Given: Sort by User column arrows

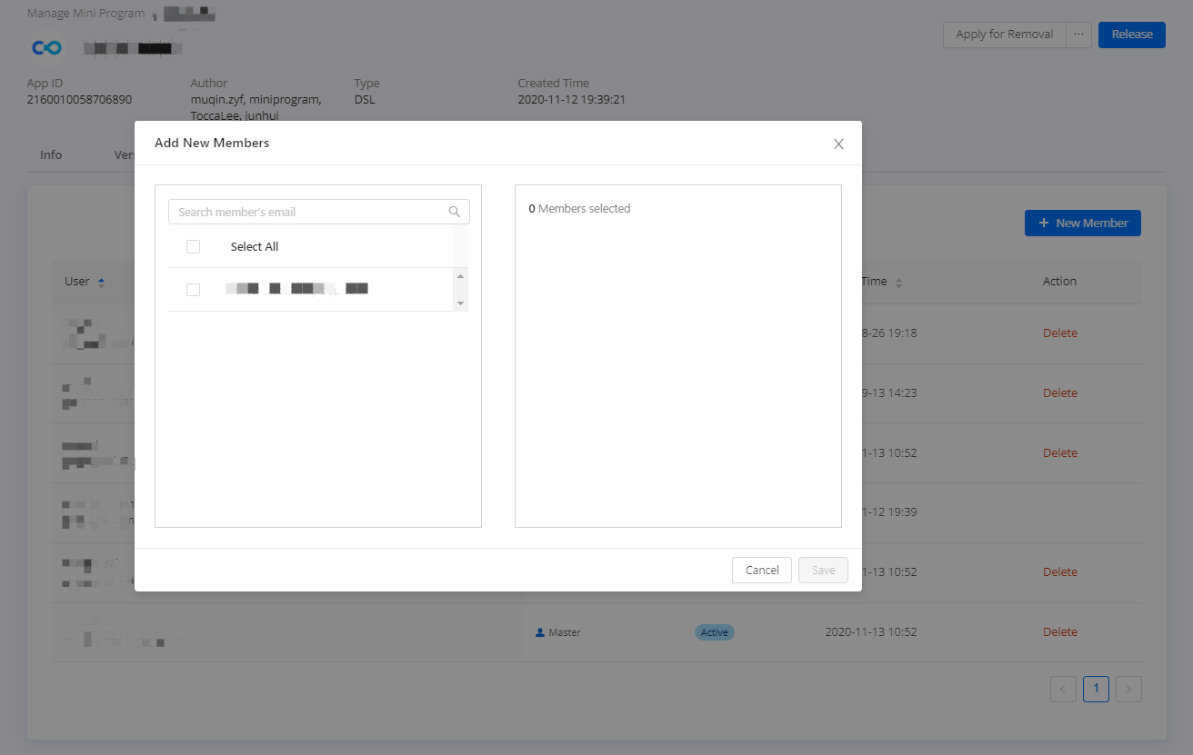Looking at the screenshot, I should point(101,283).
